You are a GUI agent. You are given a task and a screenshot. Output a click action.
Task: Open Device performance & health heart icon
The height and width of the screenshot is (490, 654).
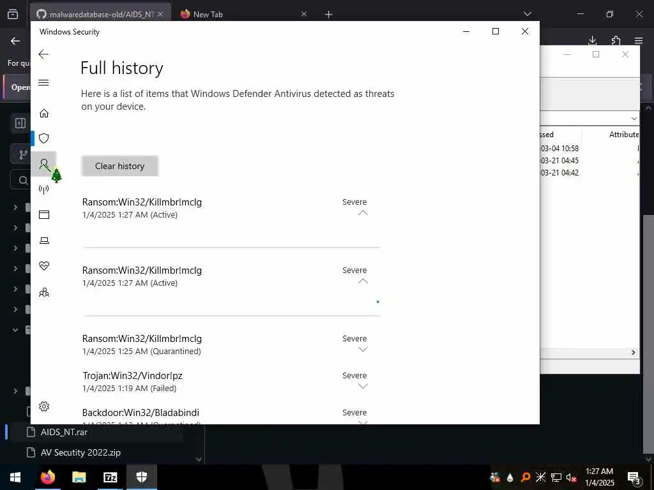pos(44,266)
